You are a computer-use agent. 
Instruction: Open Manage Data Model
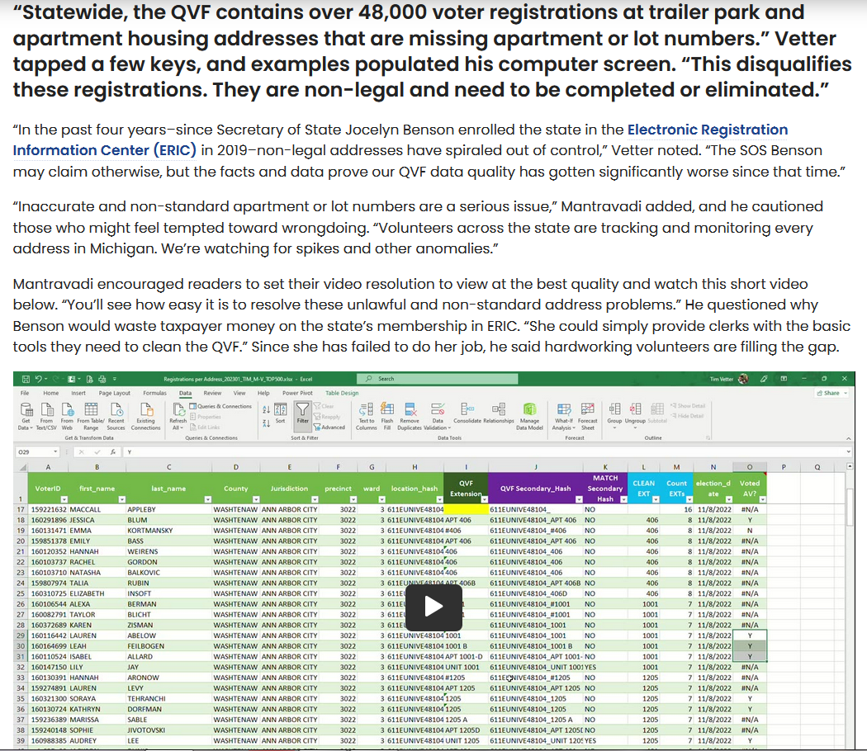[x=530, y=416]
